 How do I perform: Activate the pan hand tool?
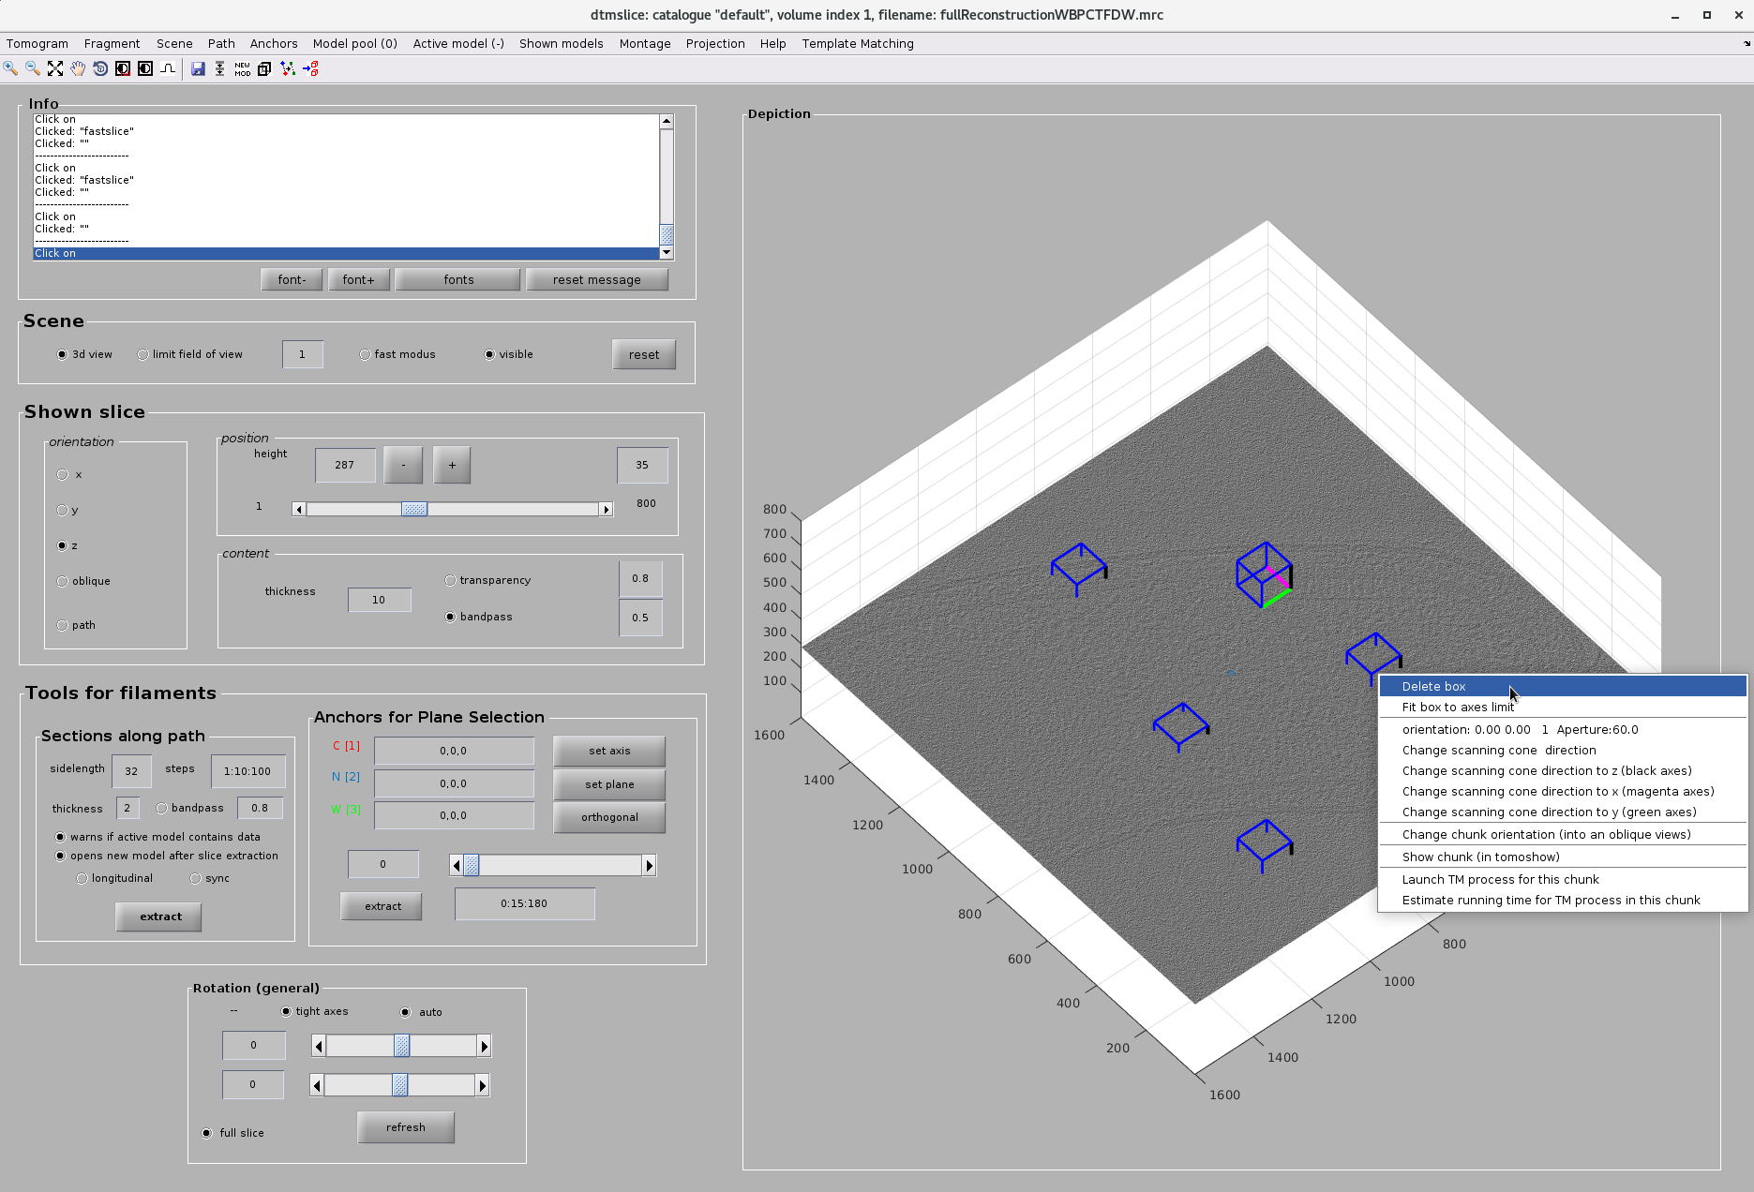coord(78,68)
